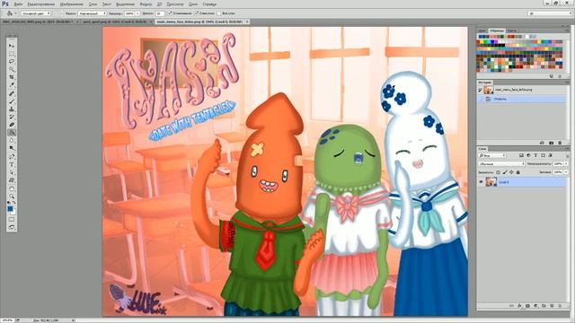Select the Move tool
Image resolution: width=575 pixels, height=323 pixels.
12,45
